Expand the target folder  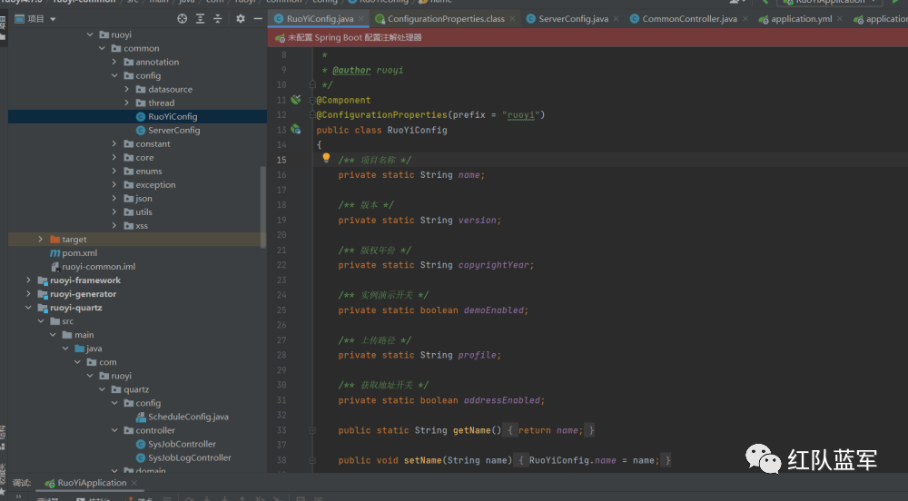tap(42, 240)
